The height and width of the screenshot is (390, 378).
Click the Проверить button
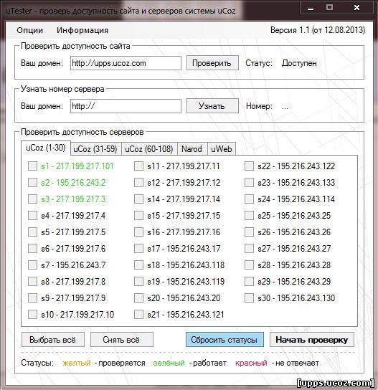[x=212, y=63]
